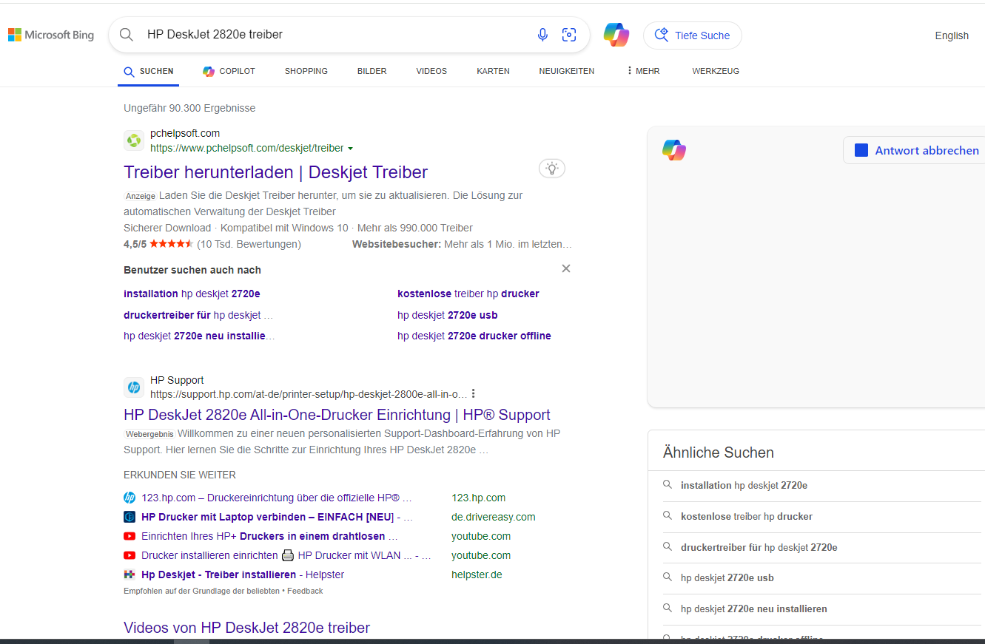This screenshot has height=644, width=985.
Task: Click Helpster icon beside Treiber installieren link
Action: (130, 574)
